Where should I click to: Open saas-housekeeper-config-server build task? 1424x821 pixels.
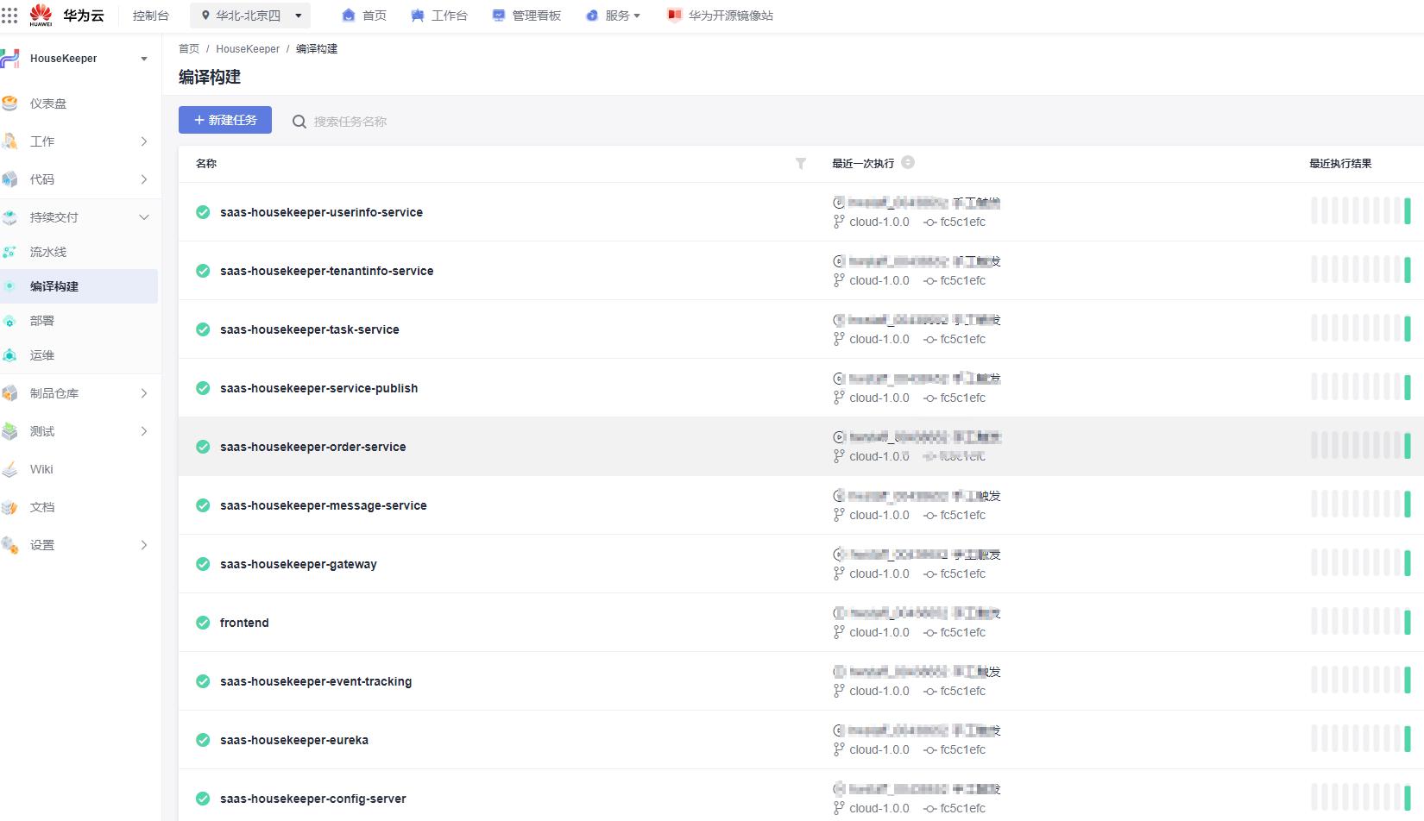(x=312, y=799)
